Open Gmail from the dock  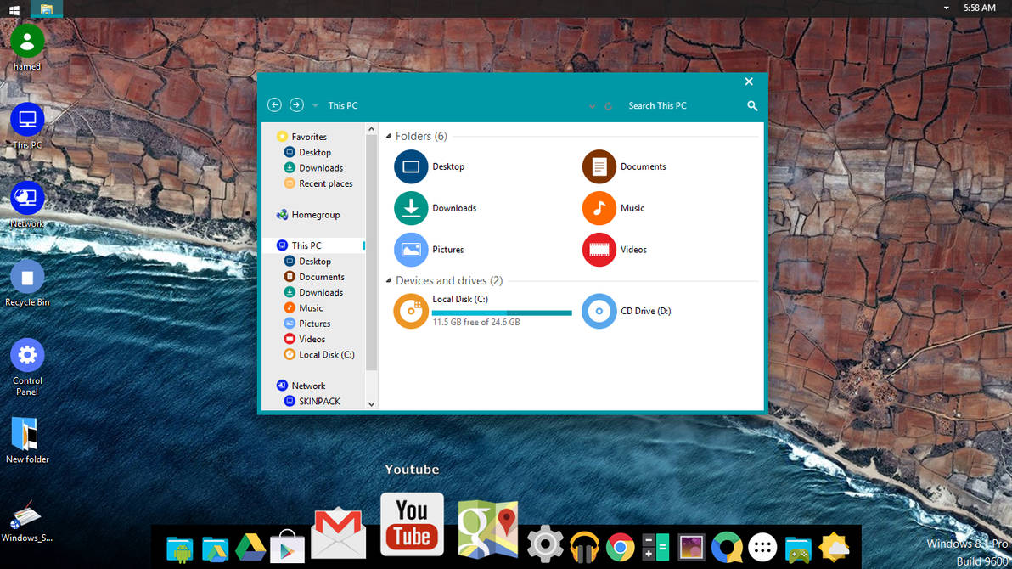338,532
